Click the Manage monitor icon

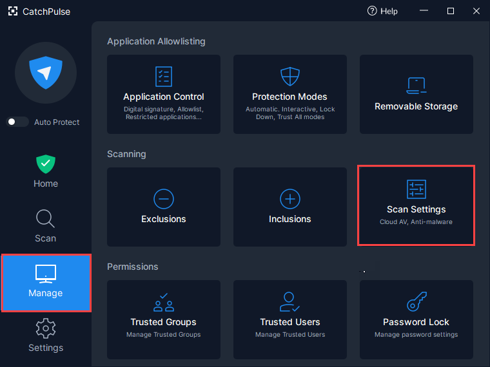pyautogui.click(x=46, y=274)
